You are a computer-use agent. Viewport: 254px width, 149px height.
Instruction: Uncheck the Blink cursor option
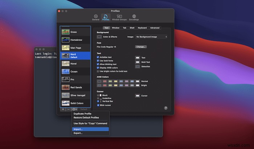click(98, 105)
